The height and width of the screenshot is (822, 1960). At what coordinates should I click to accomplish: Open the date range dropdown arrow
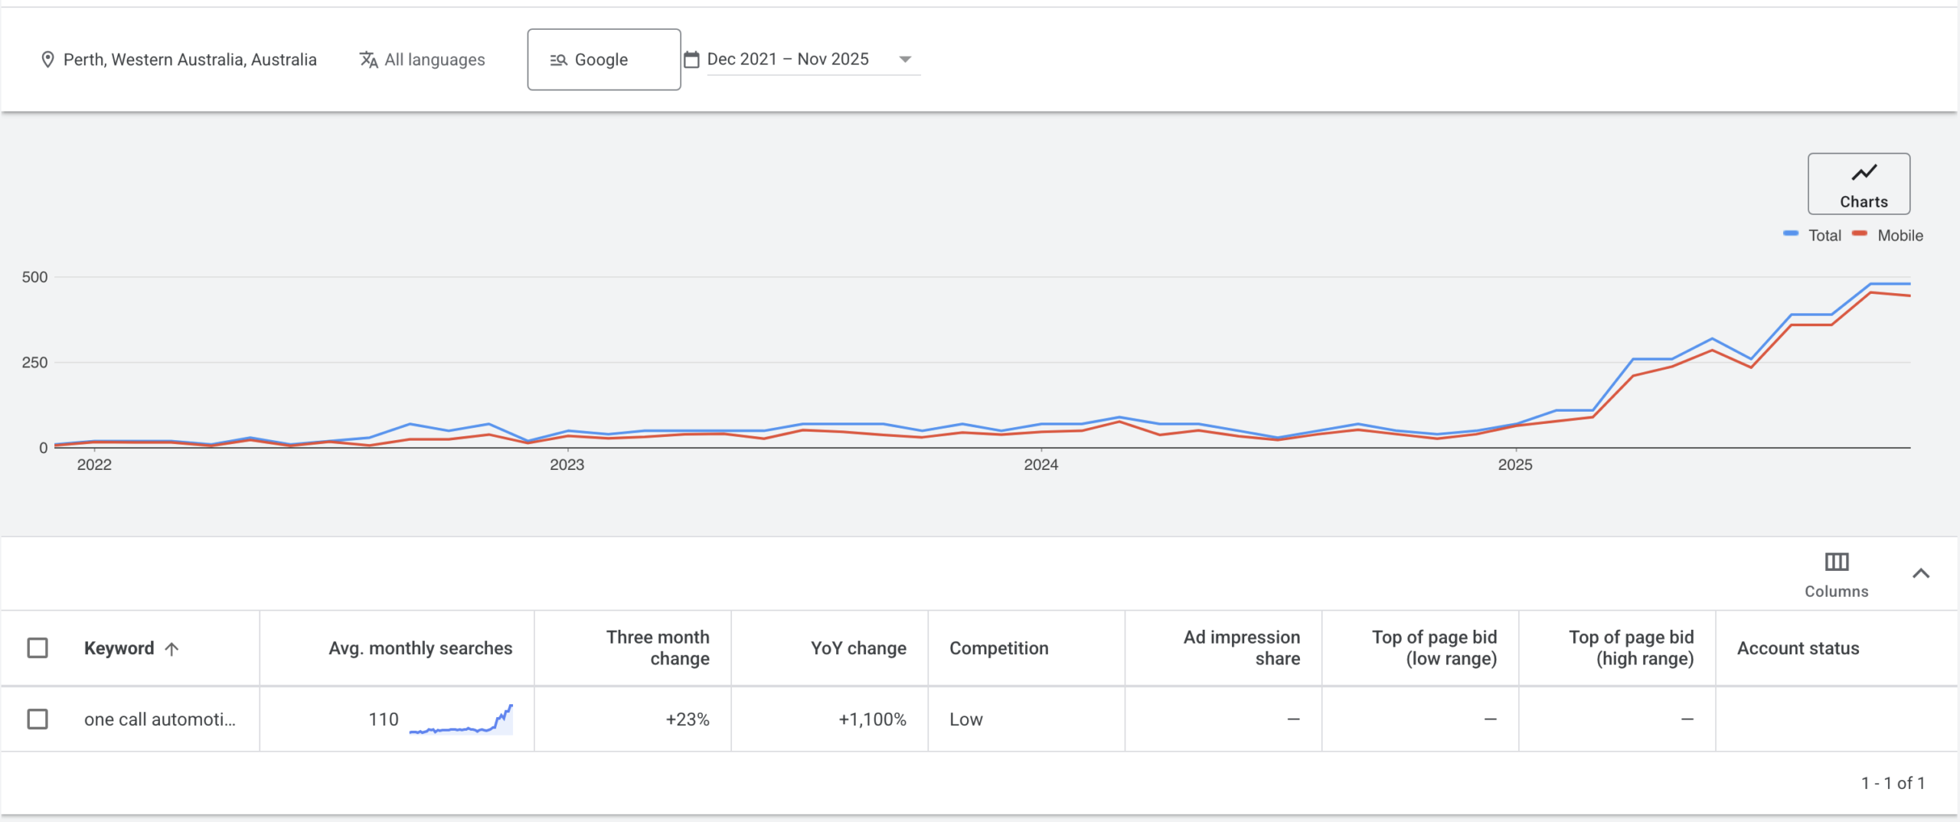(x=905, y=60)
